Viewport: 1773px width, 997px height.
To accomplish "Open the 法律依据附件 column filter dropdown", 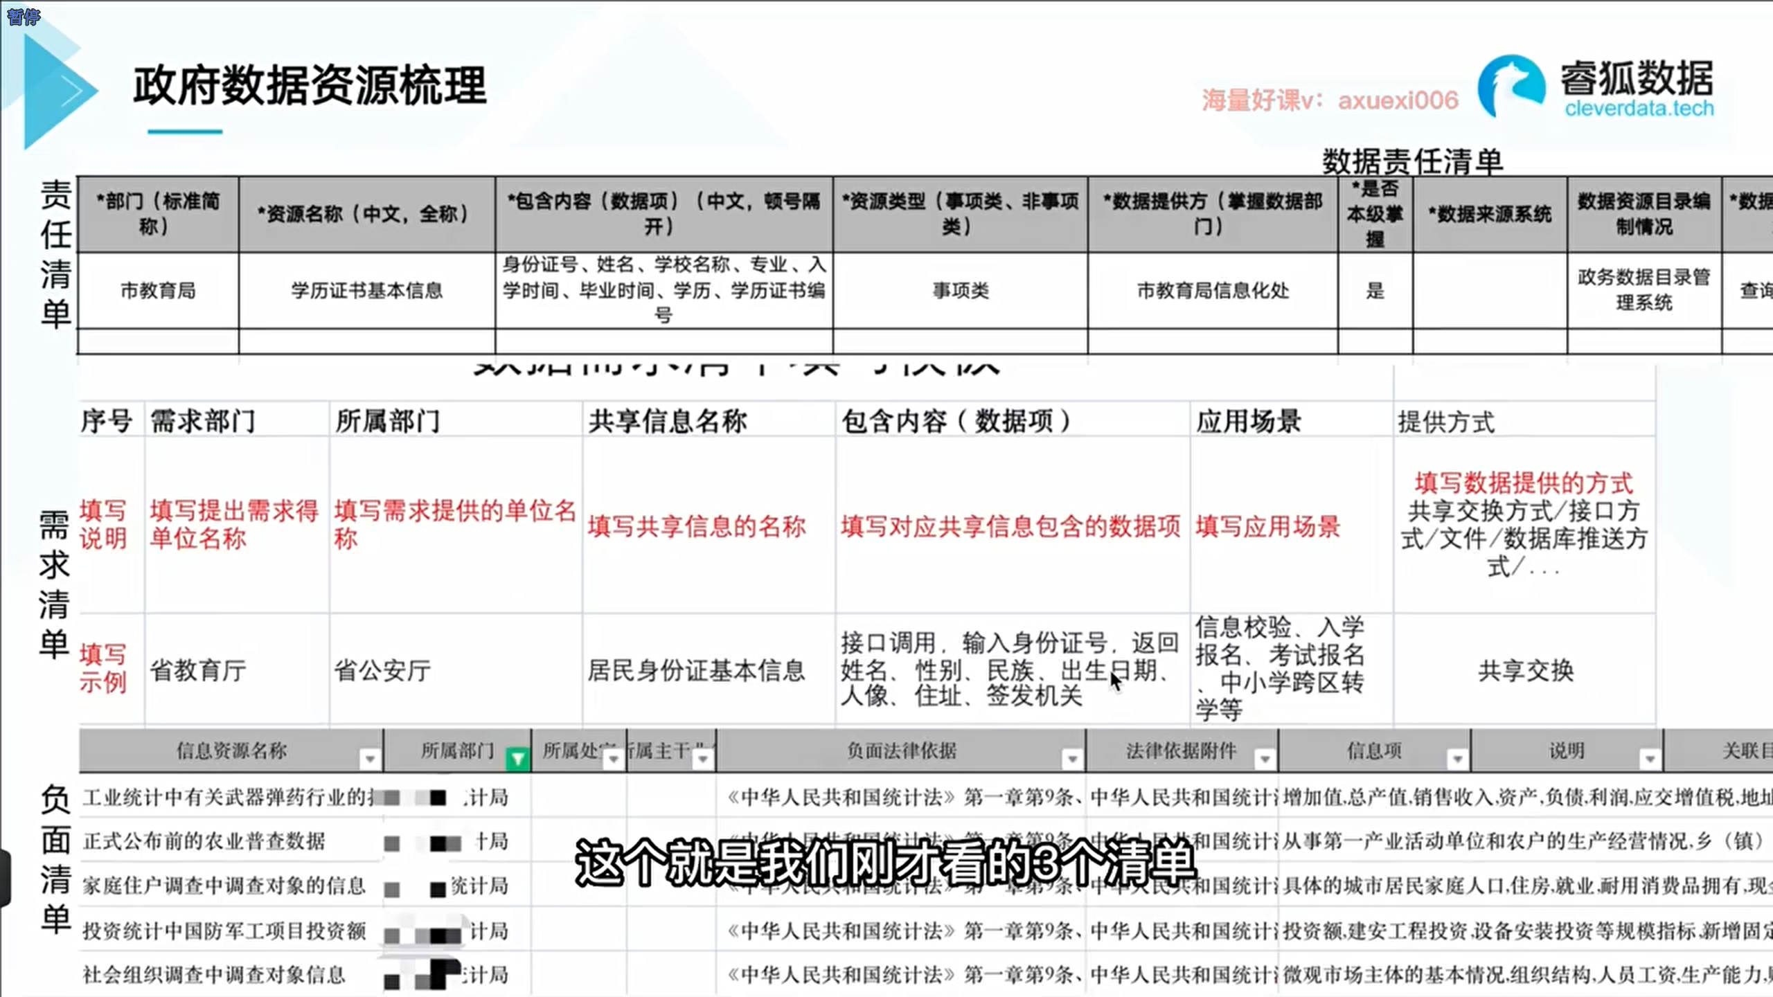I will click(x=1265, y=760).
